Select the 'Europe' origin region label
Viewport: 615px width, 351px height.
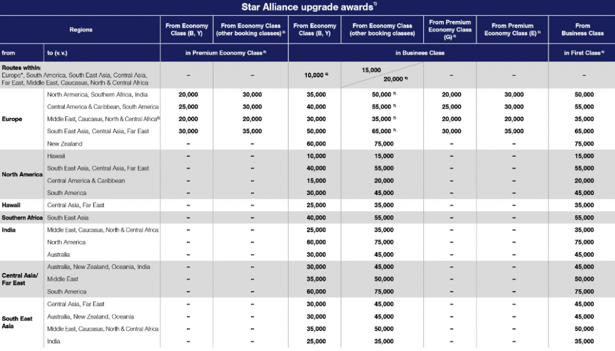(12, 119)
